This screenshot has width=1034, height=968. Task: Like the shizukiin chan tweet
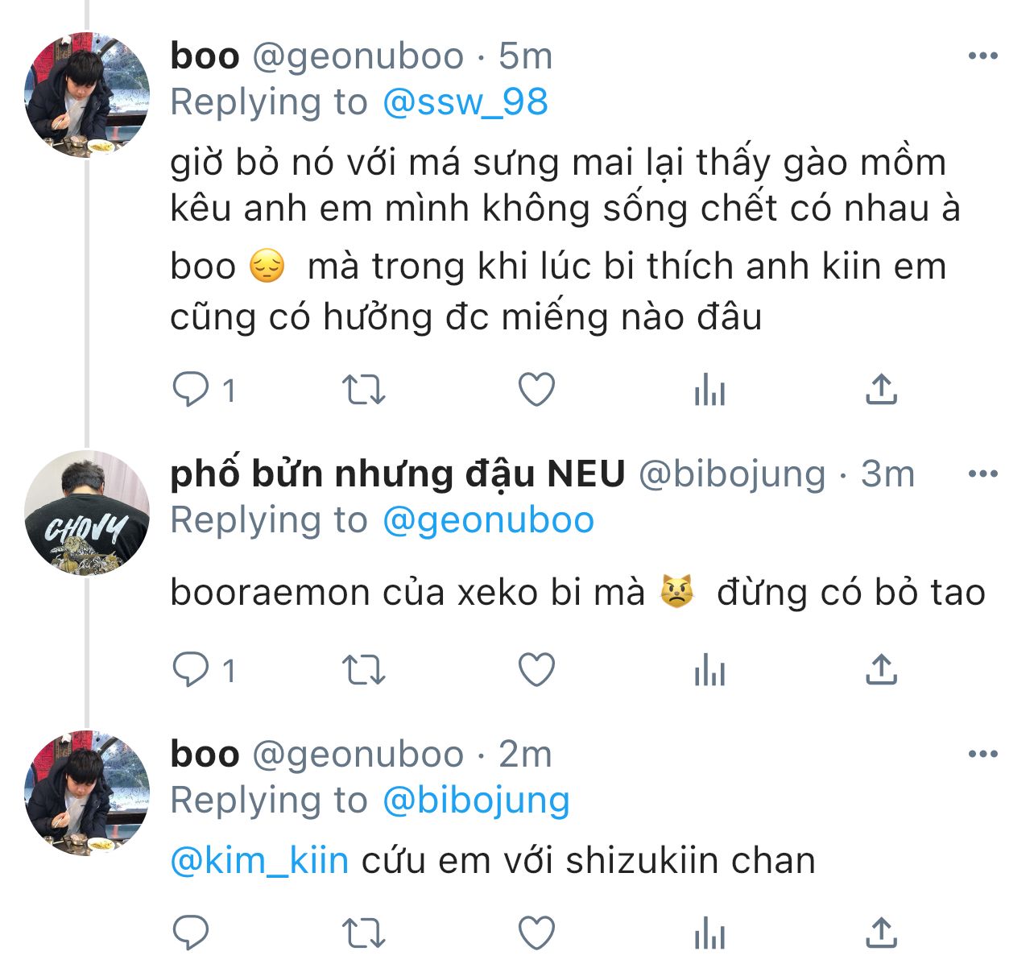(x=536, y=934)
